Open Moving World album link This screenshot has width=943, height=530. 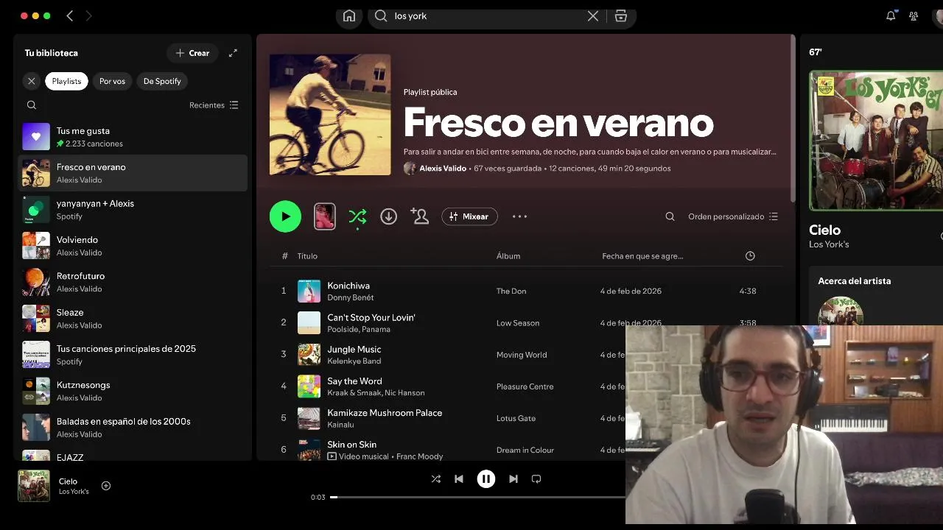pos(522,355)
